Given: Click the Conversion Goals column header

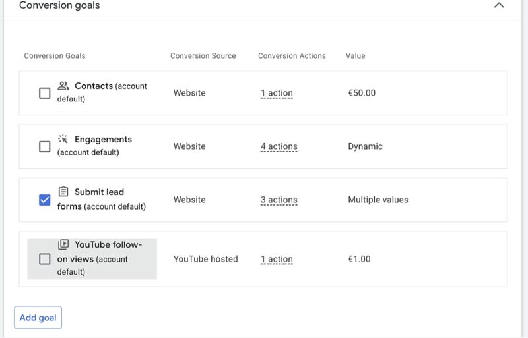Looking at the screenshot, I should pyautogui.click(x=55, y=56).
